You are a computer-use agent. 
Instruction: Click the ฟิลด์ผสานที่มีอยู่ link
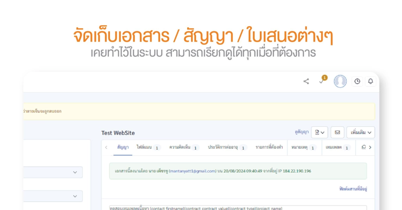click(x=353, y=189)
